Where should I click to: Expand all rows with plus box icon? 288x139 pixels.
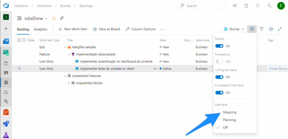pyautogui.click(x=19, y=40)
